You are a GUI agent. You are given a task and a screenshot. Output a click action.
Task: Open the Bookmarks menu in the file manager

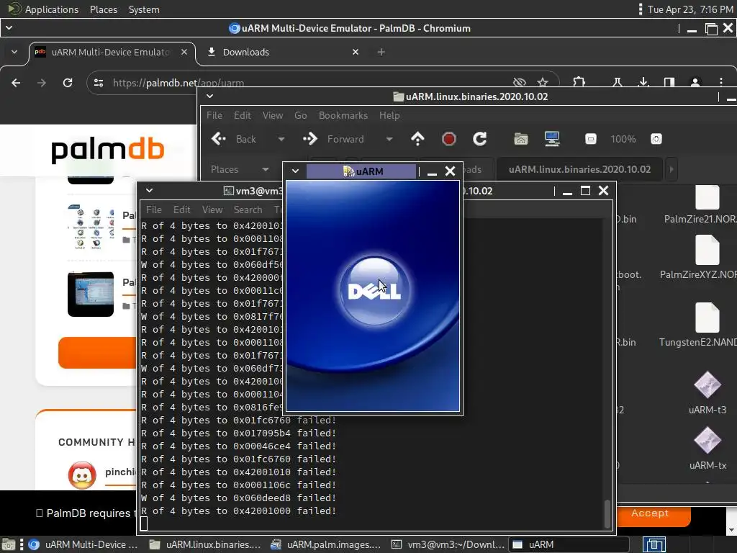(343, 115)
